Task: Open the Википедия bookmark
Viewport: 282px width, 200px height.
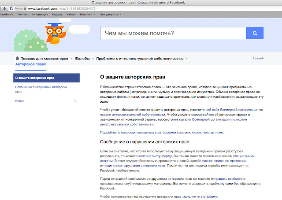Action: coord(40,15)
